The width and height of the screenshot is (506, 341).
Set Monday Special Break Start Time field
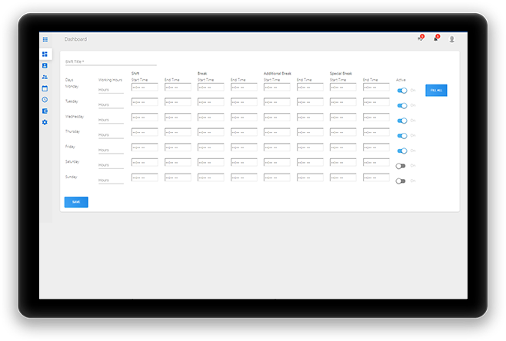pos(343,87)
